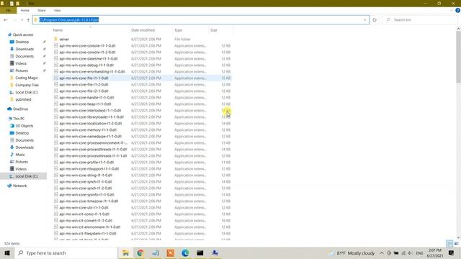Select api-ms-win-core-profile-l1-1-0.dll
Image resolution: width=461 pixels, height=259 pixels.
86,162
